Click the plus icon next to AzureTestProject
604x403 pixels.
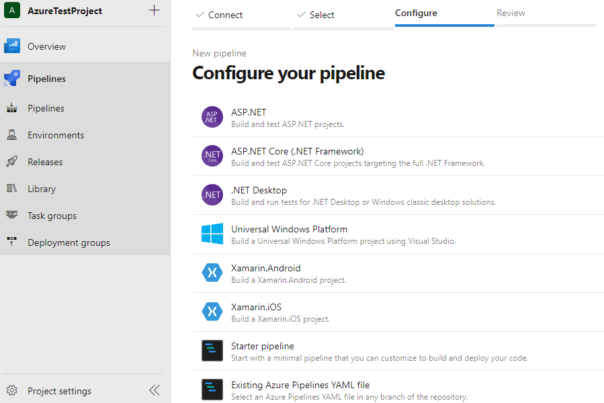154,10
